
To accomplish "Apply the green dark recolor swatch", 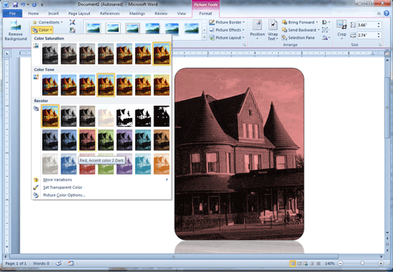I will coord(106,140).
